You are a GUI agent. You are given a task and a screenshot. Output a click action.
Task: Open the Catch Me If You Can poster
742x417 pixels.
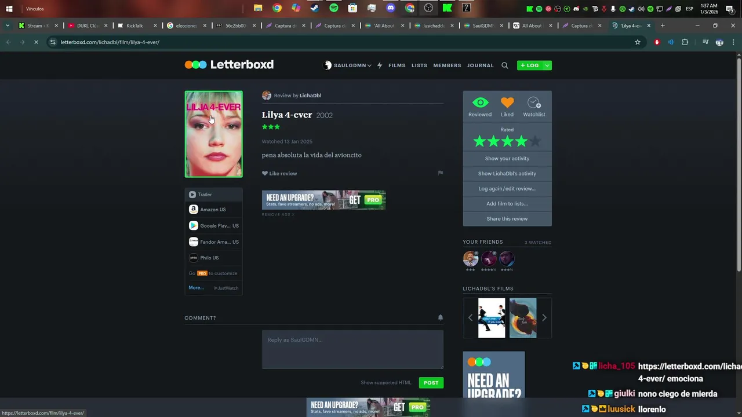point(492,318)
